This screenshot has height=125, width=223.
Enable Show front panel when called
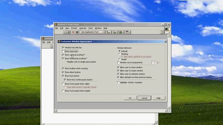coord(63,84)
